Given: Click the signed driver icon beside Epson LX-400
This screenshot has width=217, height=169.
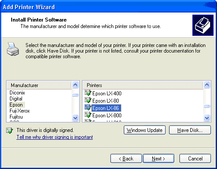Looking at the screenshot, I should tap(88, 93).
